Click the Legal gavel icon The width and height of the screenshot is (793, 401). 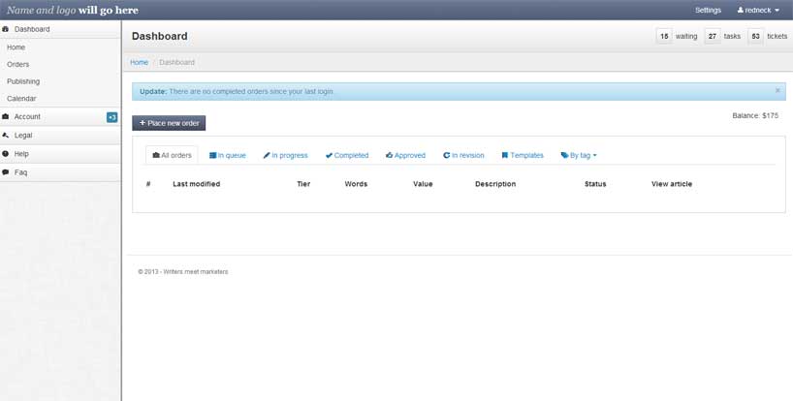pos(6,136)
